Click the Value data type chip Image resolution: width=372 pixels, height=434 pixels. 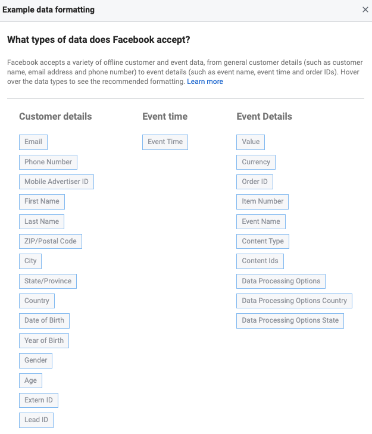click(251, 142)
